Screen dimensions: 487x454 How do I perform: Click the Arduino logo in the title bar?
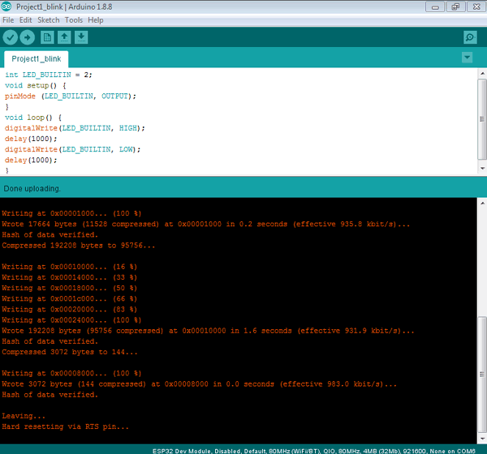[x=6, y=6]
